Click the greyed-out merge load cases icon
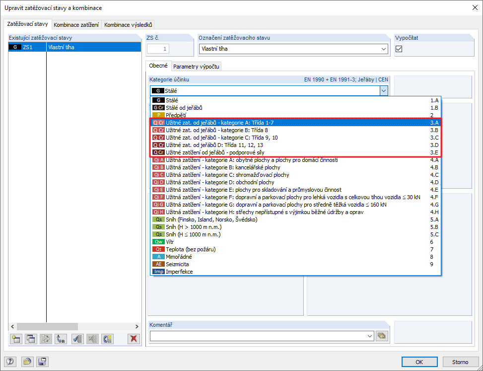Image resolution: width=483 pixels, height=371 pixels. tap(46, 339)
